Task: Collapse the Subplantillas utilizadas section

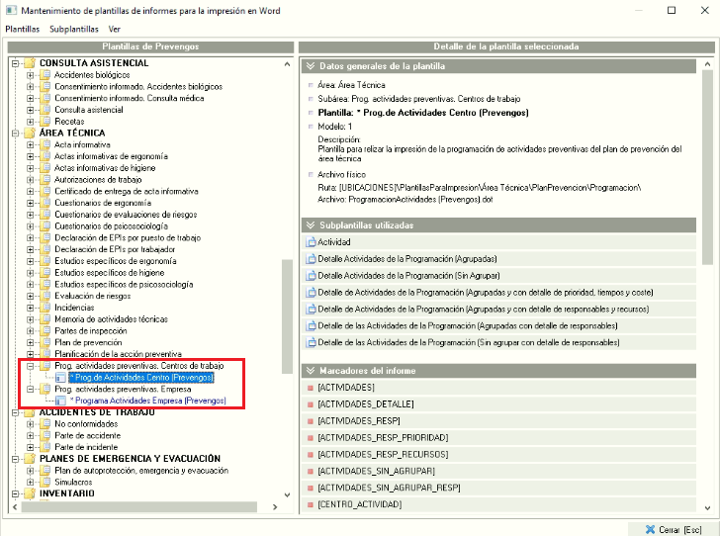Action: [312, 225]
